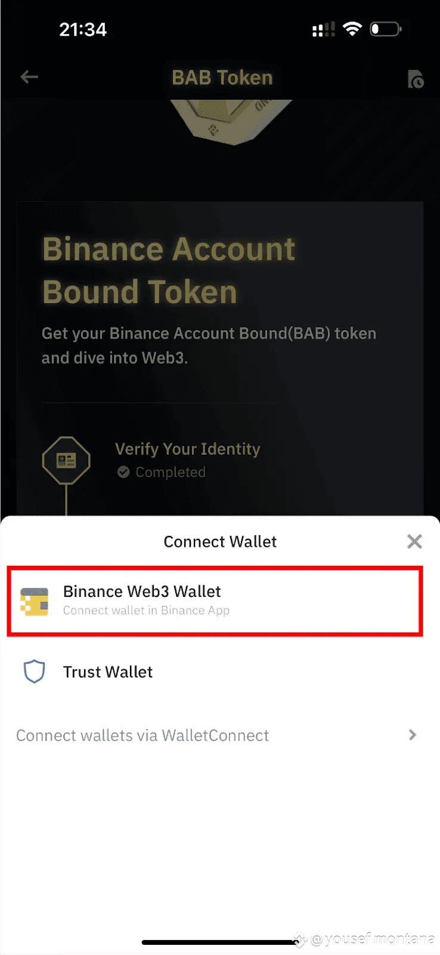The image size is (440, 955).
Task: Tap the Trust Wallet shield icon
Action: pos(34,671)
